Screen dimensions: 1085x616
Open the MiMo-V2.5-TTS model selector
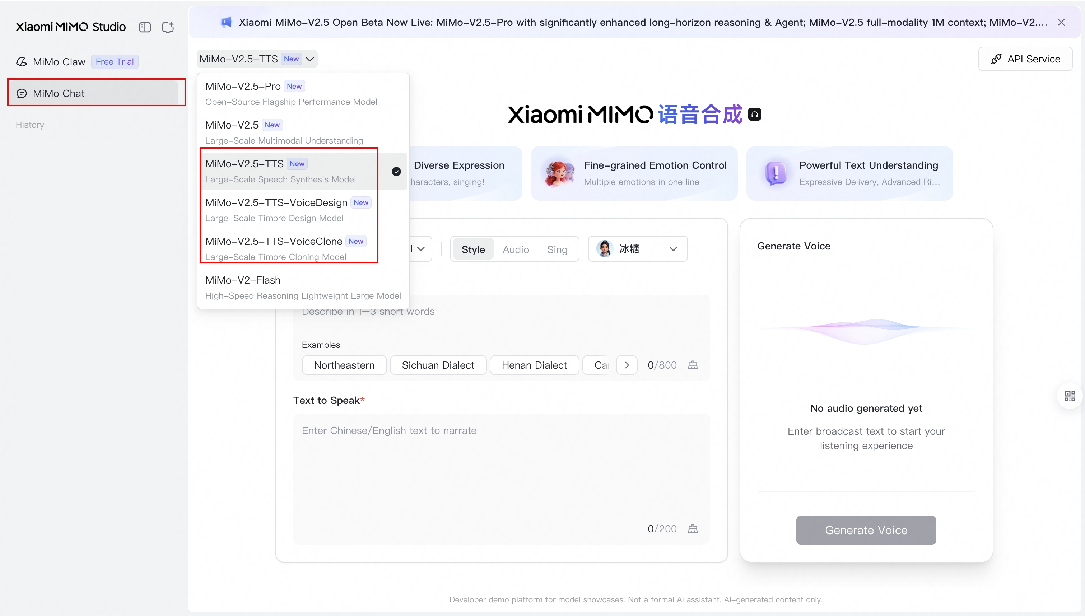pos(257,59)
